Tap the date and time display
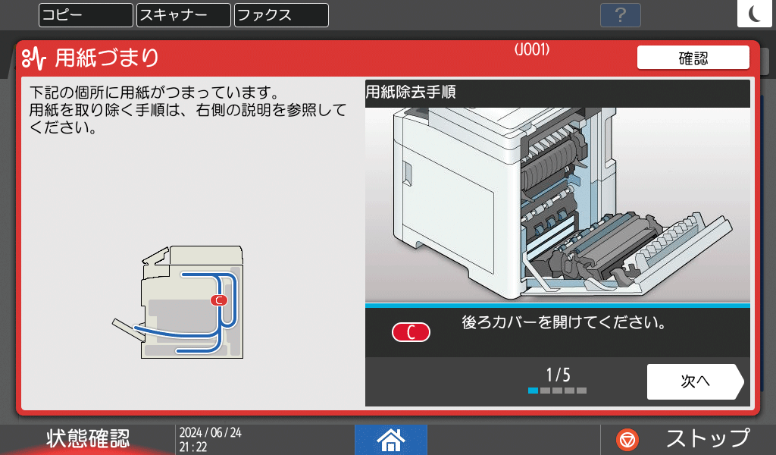The height and width of the screenshot is (455, 776). click(x=210, y=439)
